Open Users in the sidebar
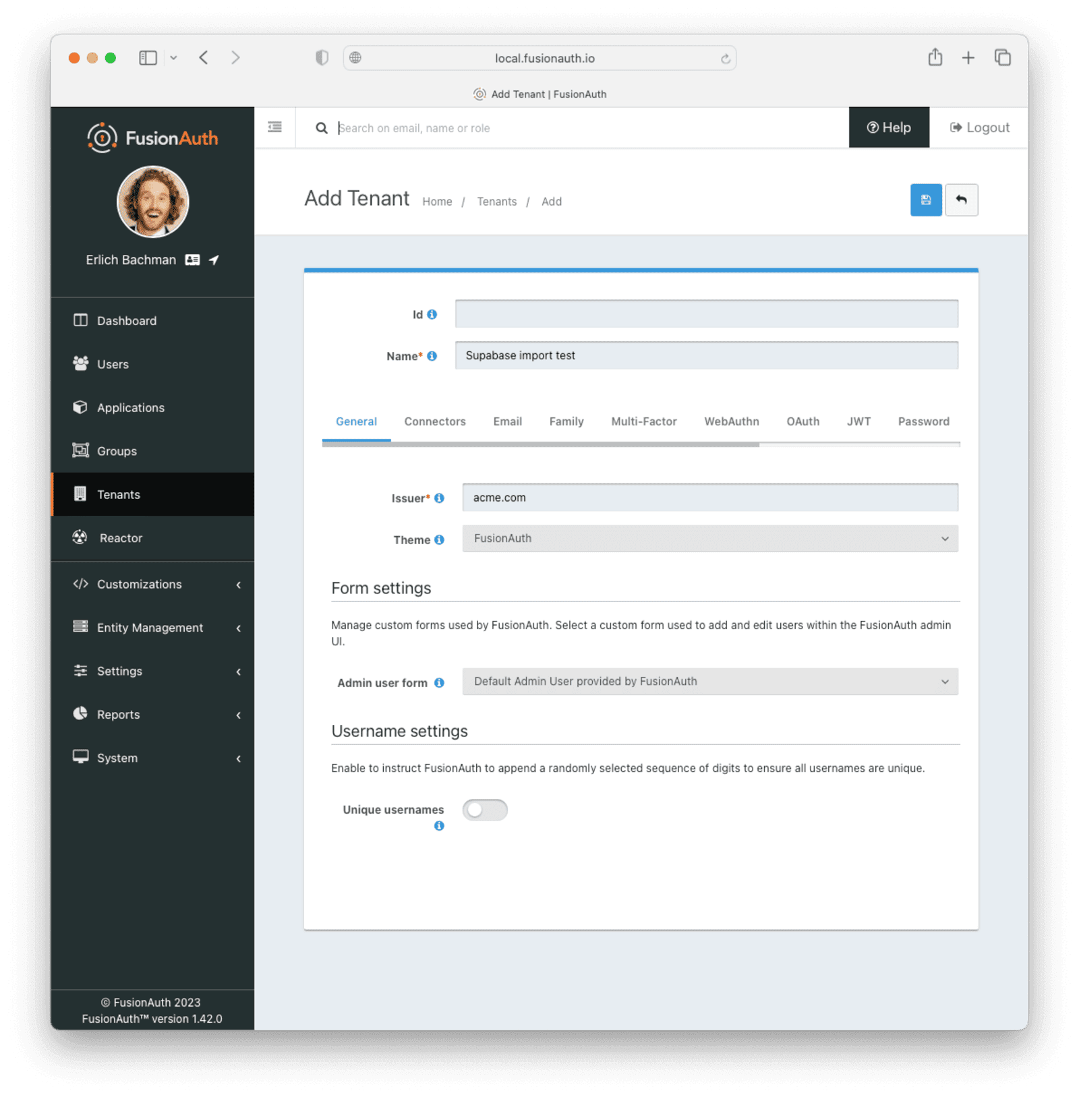This screenshot has width=1079, height=1097. 152,364
